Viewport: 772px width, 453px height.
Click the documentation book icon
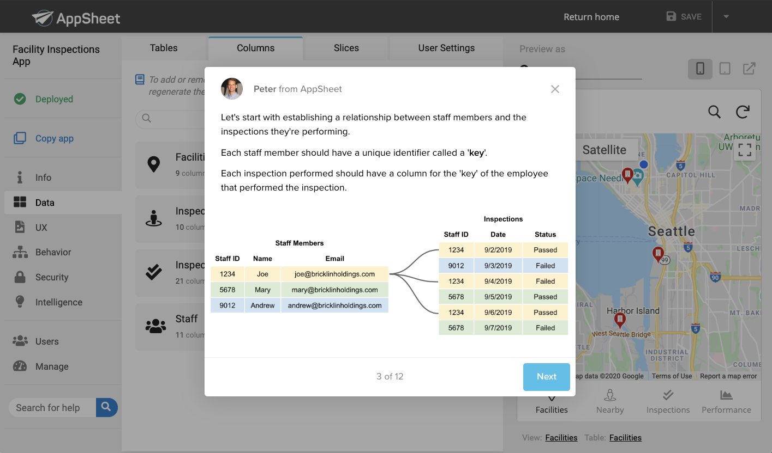click(140, 80)
